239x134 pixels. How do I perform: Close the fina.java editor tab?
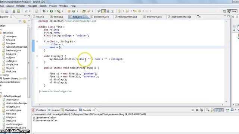[x=84, y=16]
